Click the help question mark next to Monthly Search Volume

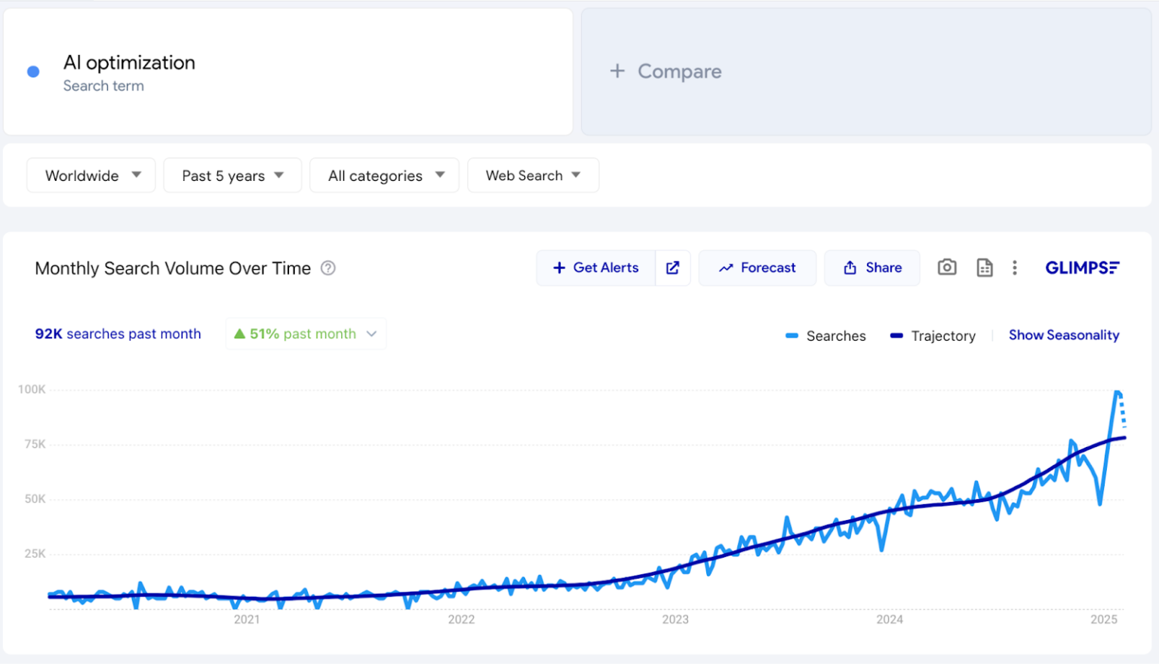pyautogui.click(x=328, y=268)
